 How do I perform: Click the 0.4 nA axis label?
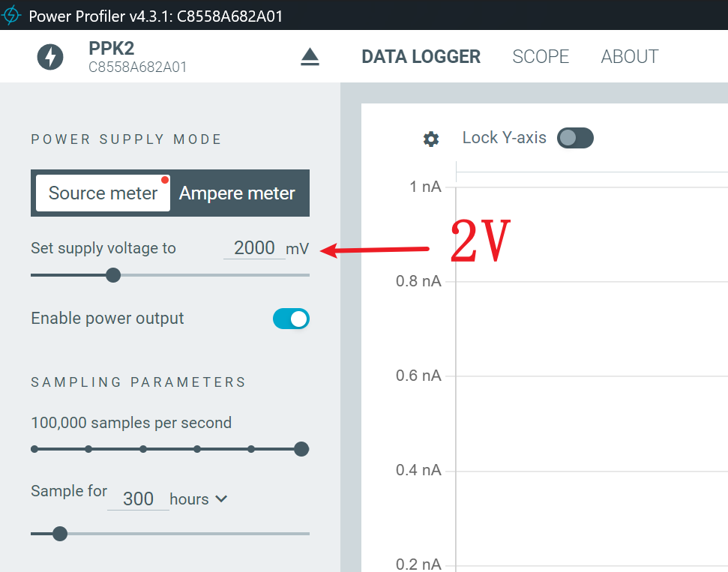[x=418, y=470]
